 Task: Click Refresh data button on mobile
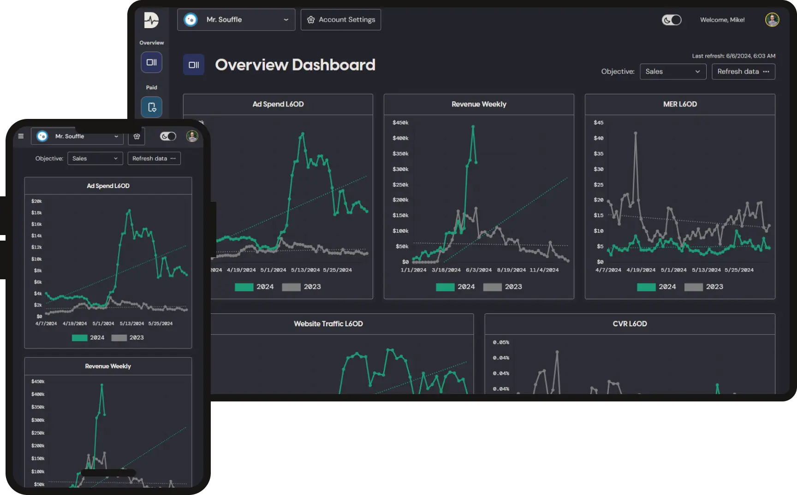[x=154, y=159]
